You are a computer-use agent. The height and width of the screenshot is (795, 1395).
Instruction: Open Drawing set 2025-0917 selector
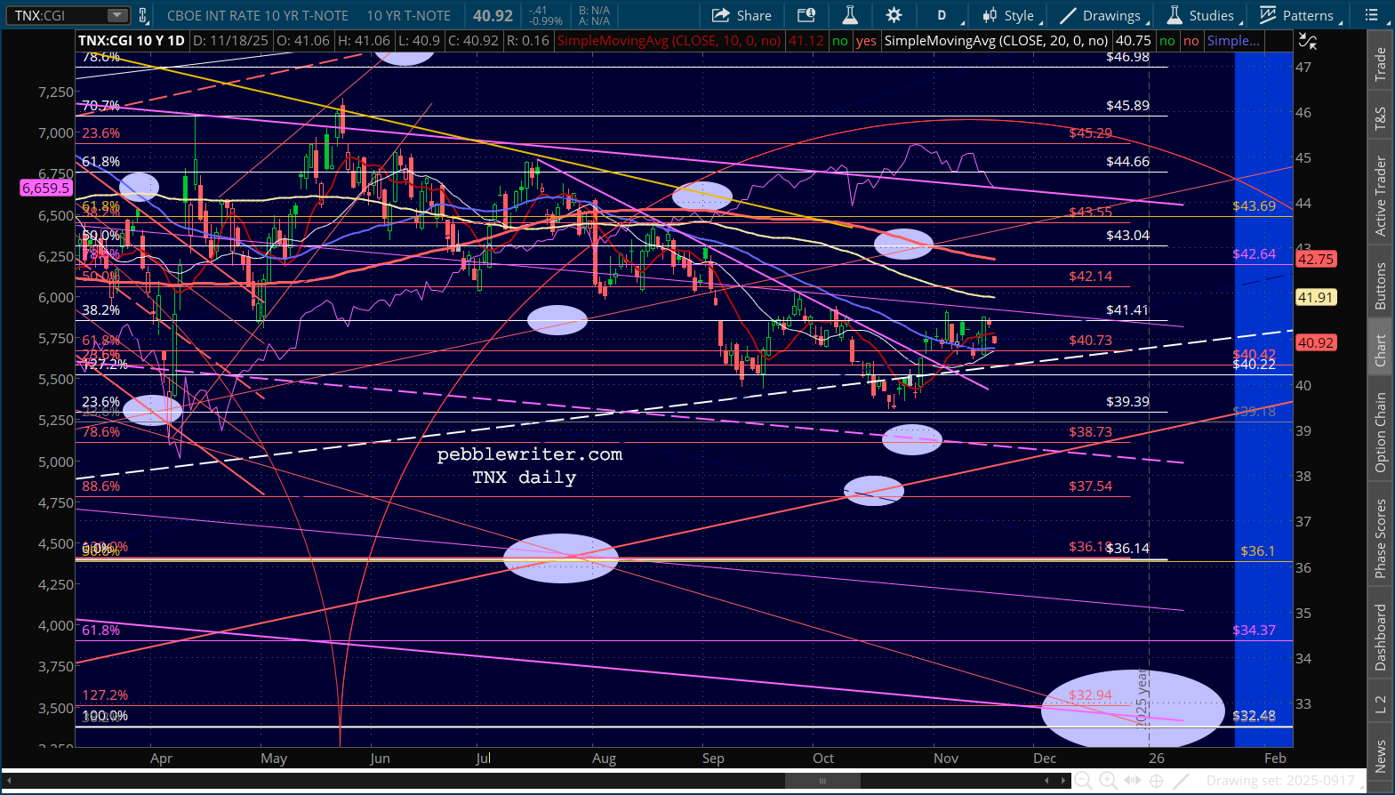tap(1280, 781)
